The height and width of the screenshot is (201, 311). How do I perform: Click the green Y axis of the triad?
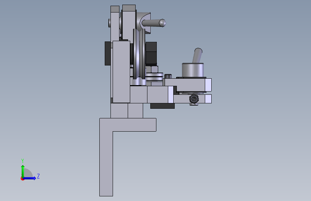23,171
